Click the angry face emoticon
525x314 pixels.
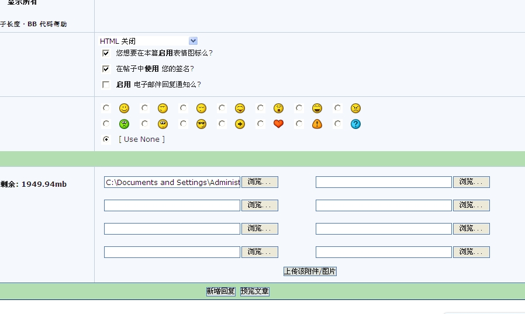pyautogui.click(x=355, y=108)
